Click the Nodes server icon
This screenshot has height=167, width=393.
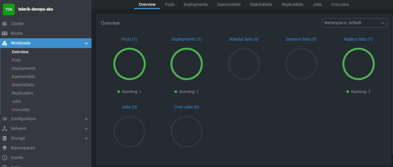(4, 33)
